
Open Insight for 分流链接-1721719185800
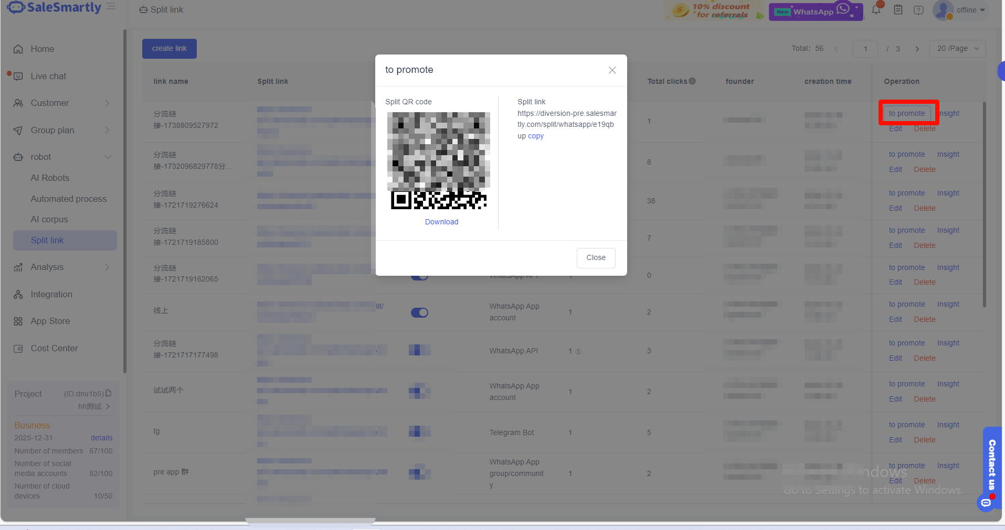tap(948, 230)
